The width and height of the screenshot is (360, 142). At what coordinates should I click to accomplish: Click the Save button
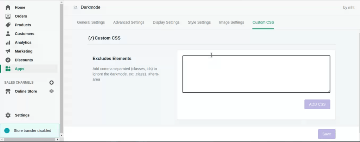click(x=327, y=134)
